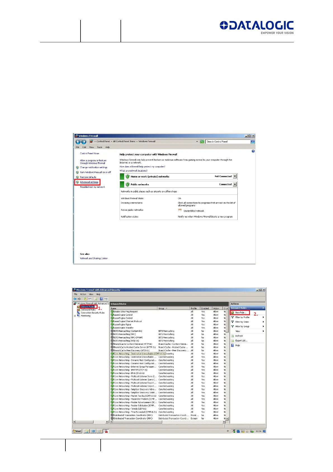333x472 pixels.
Task: Click the Name column header
Action: pos(134,308)
